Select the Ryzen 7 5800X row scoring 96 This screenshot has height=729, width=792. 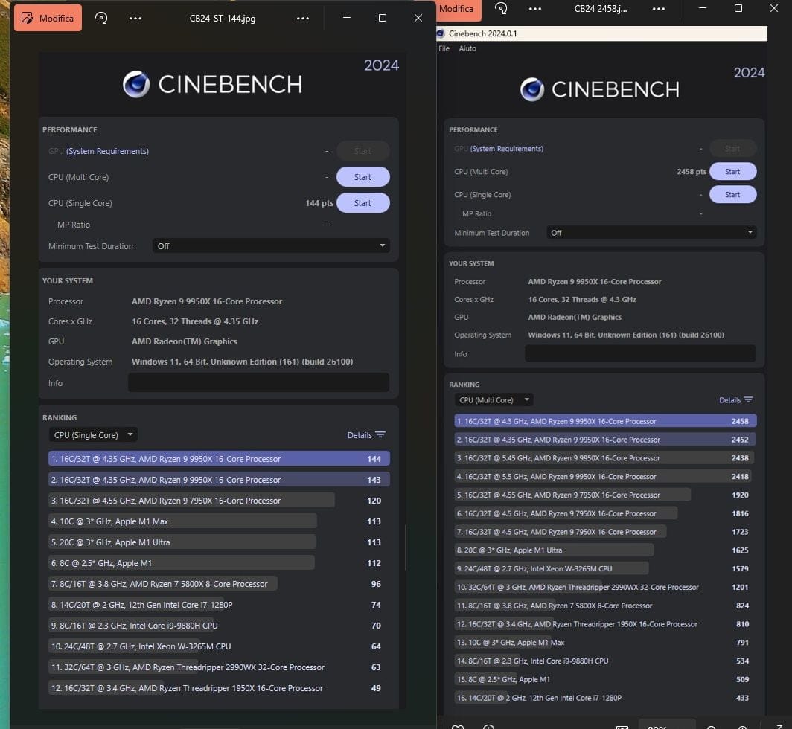pyautogui.click(x=219, y=584)
